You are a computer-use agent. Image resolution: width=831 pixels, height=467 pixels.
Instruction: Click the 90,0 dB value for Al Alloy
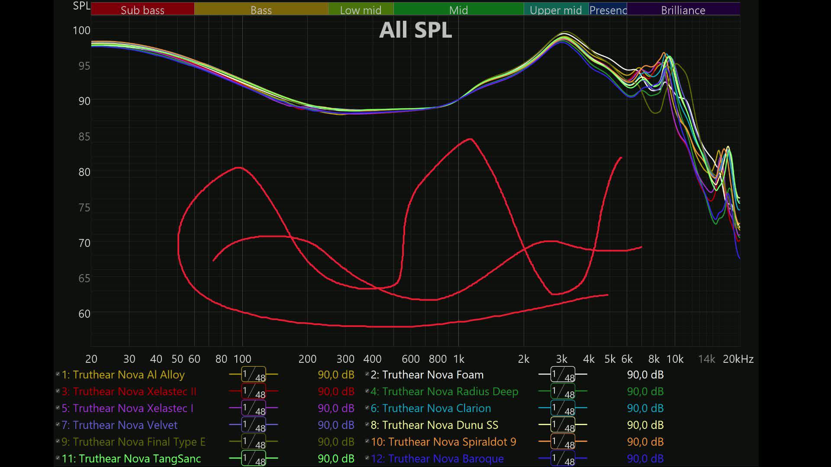coord(336,374)
